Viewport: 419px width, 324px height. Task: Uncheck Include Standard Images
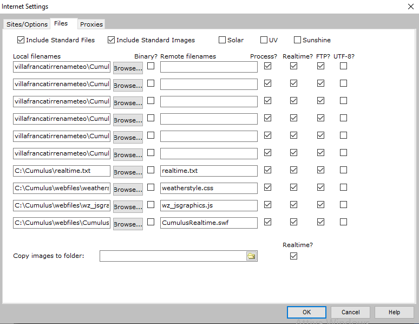pyautogui.click(x=112, y=40)
